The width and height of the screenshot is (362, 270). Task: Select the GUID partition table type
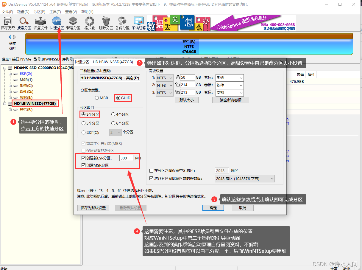[124, 98]
